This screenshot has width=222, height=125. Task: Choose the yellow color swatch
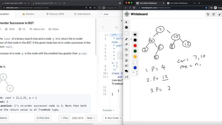(135, 57)
